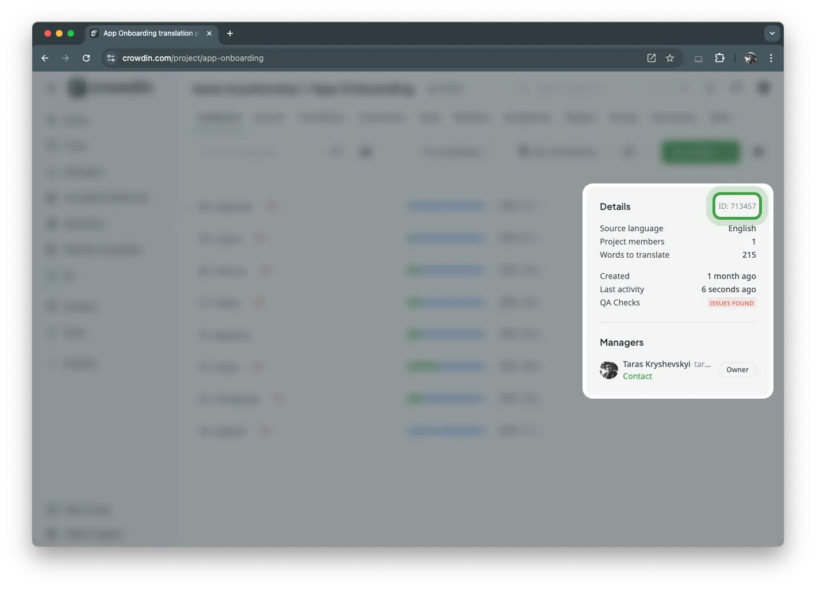Close the App Onboarding translation tab
The width and height of the screenshot is (816, 589).
click(x=209, y=33)
